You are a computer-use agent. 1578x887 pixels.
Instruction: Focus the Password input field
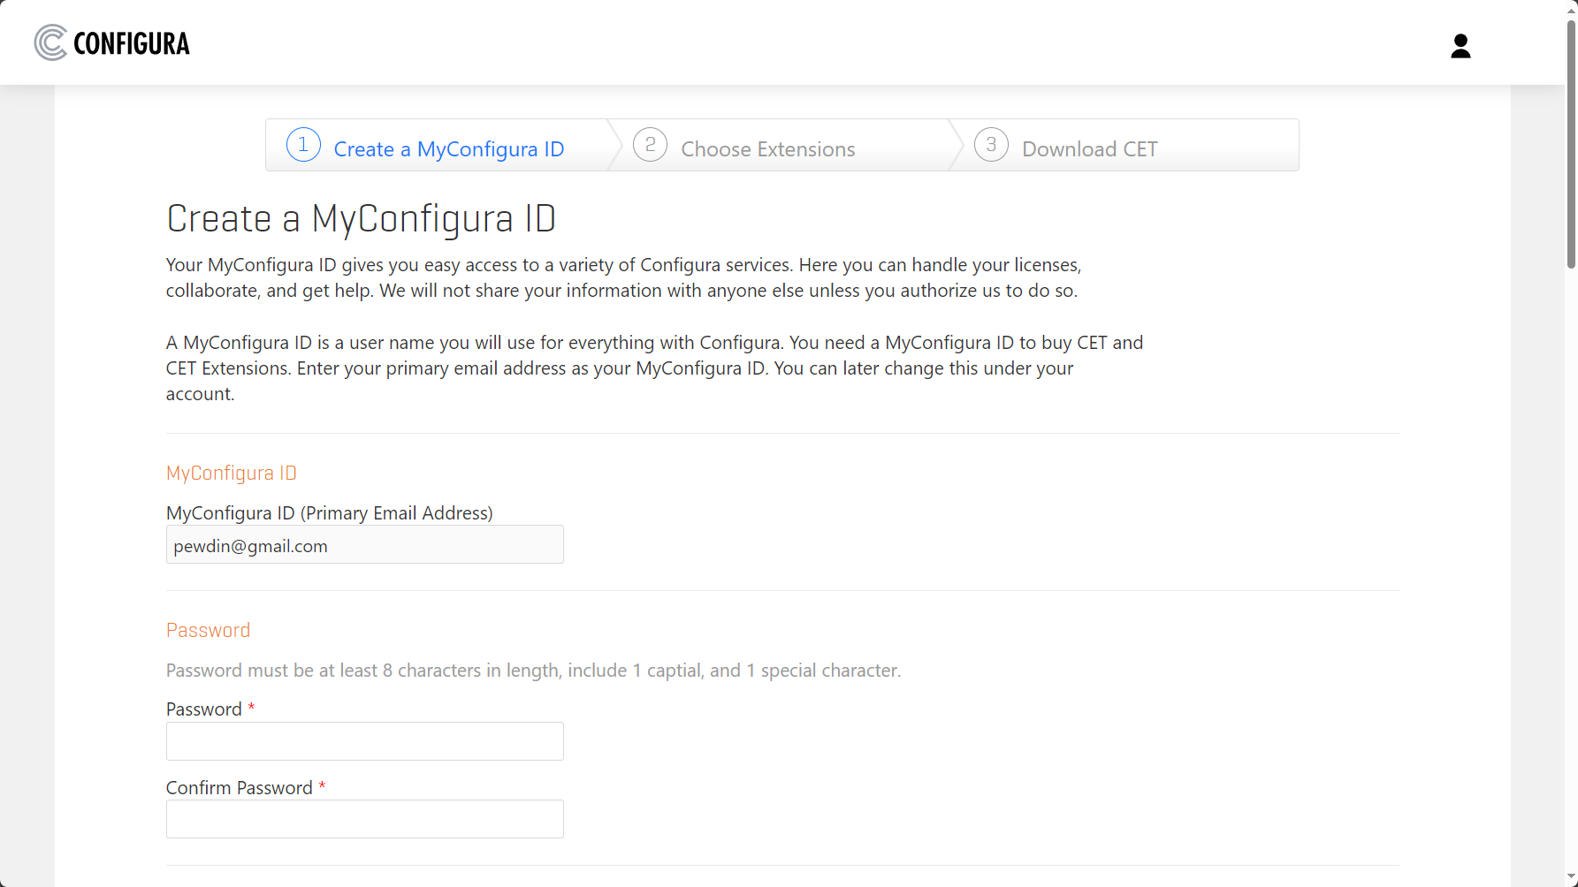[365, 741]
